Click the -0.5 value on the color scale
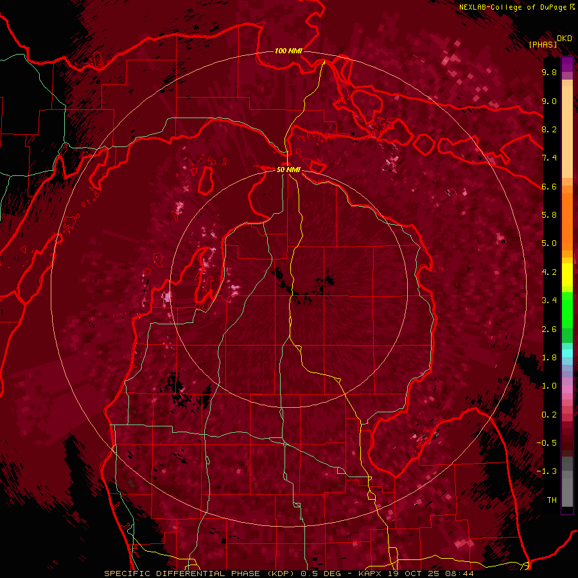 pyautogui.click(x=547, y=443)
